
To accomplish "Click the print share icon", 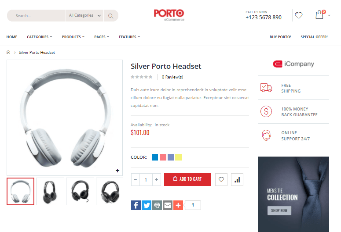I will coord(157,205).
